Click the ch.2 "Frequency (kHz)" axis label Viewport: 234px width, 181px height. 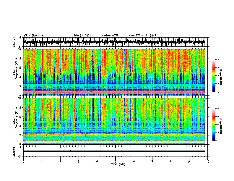pos(17,118)
